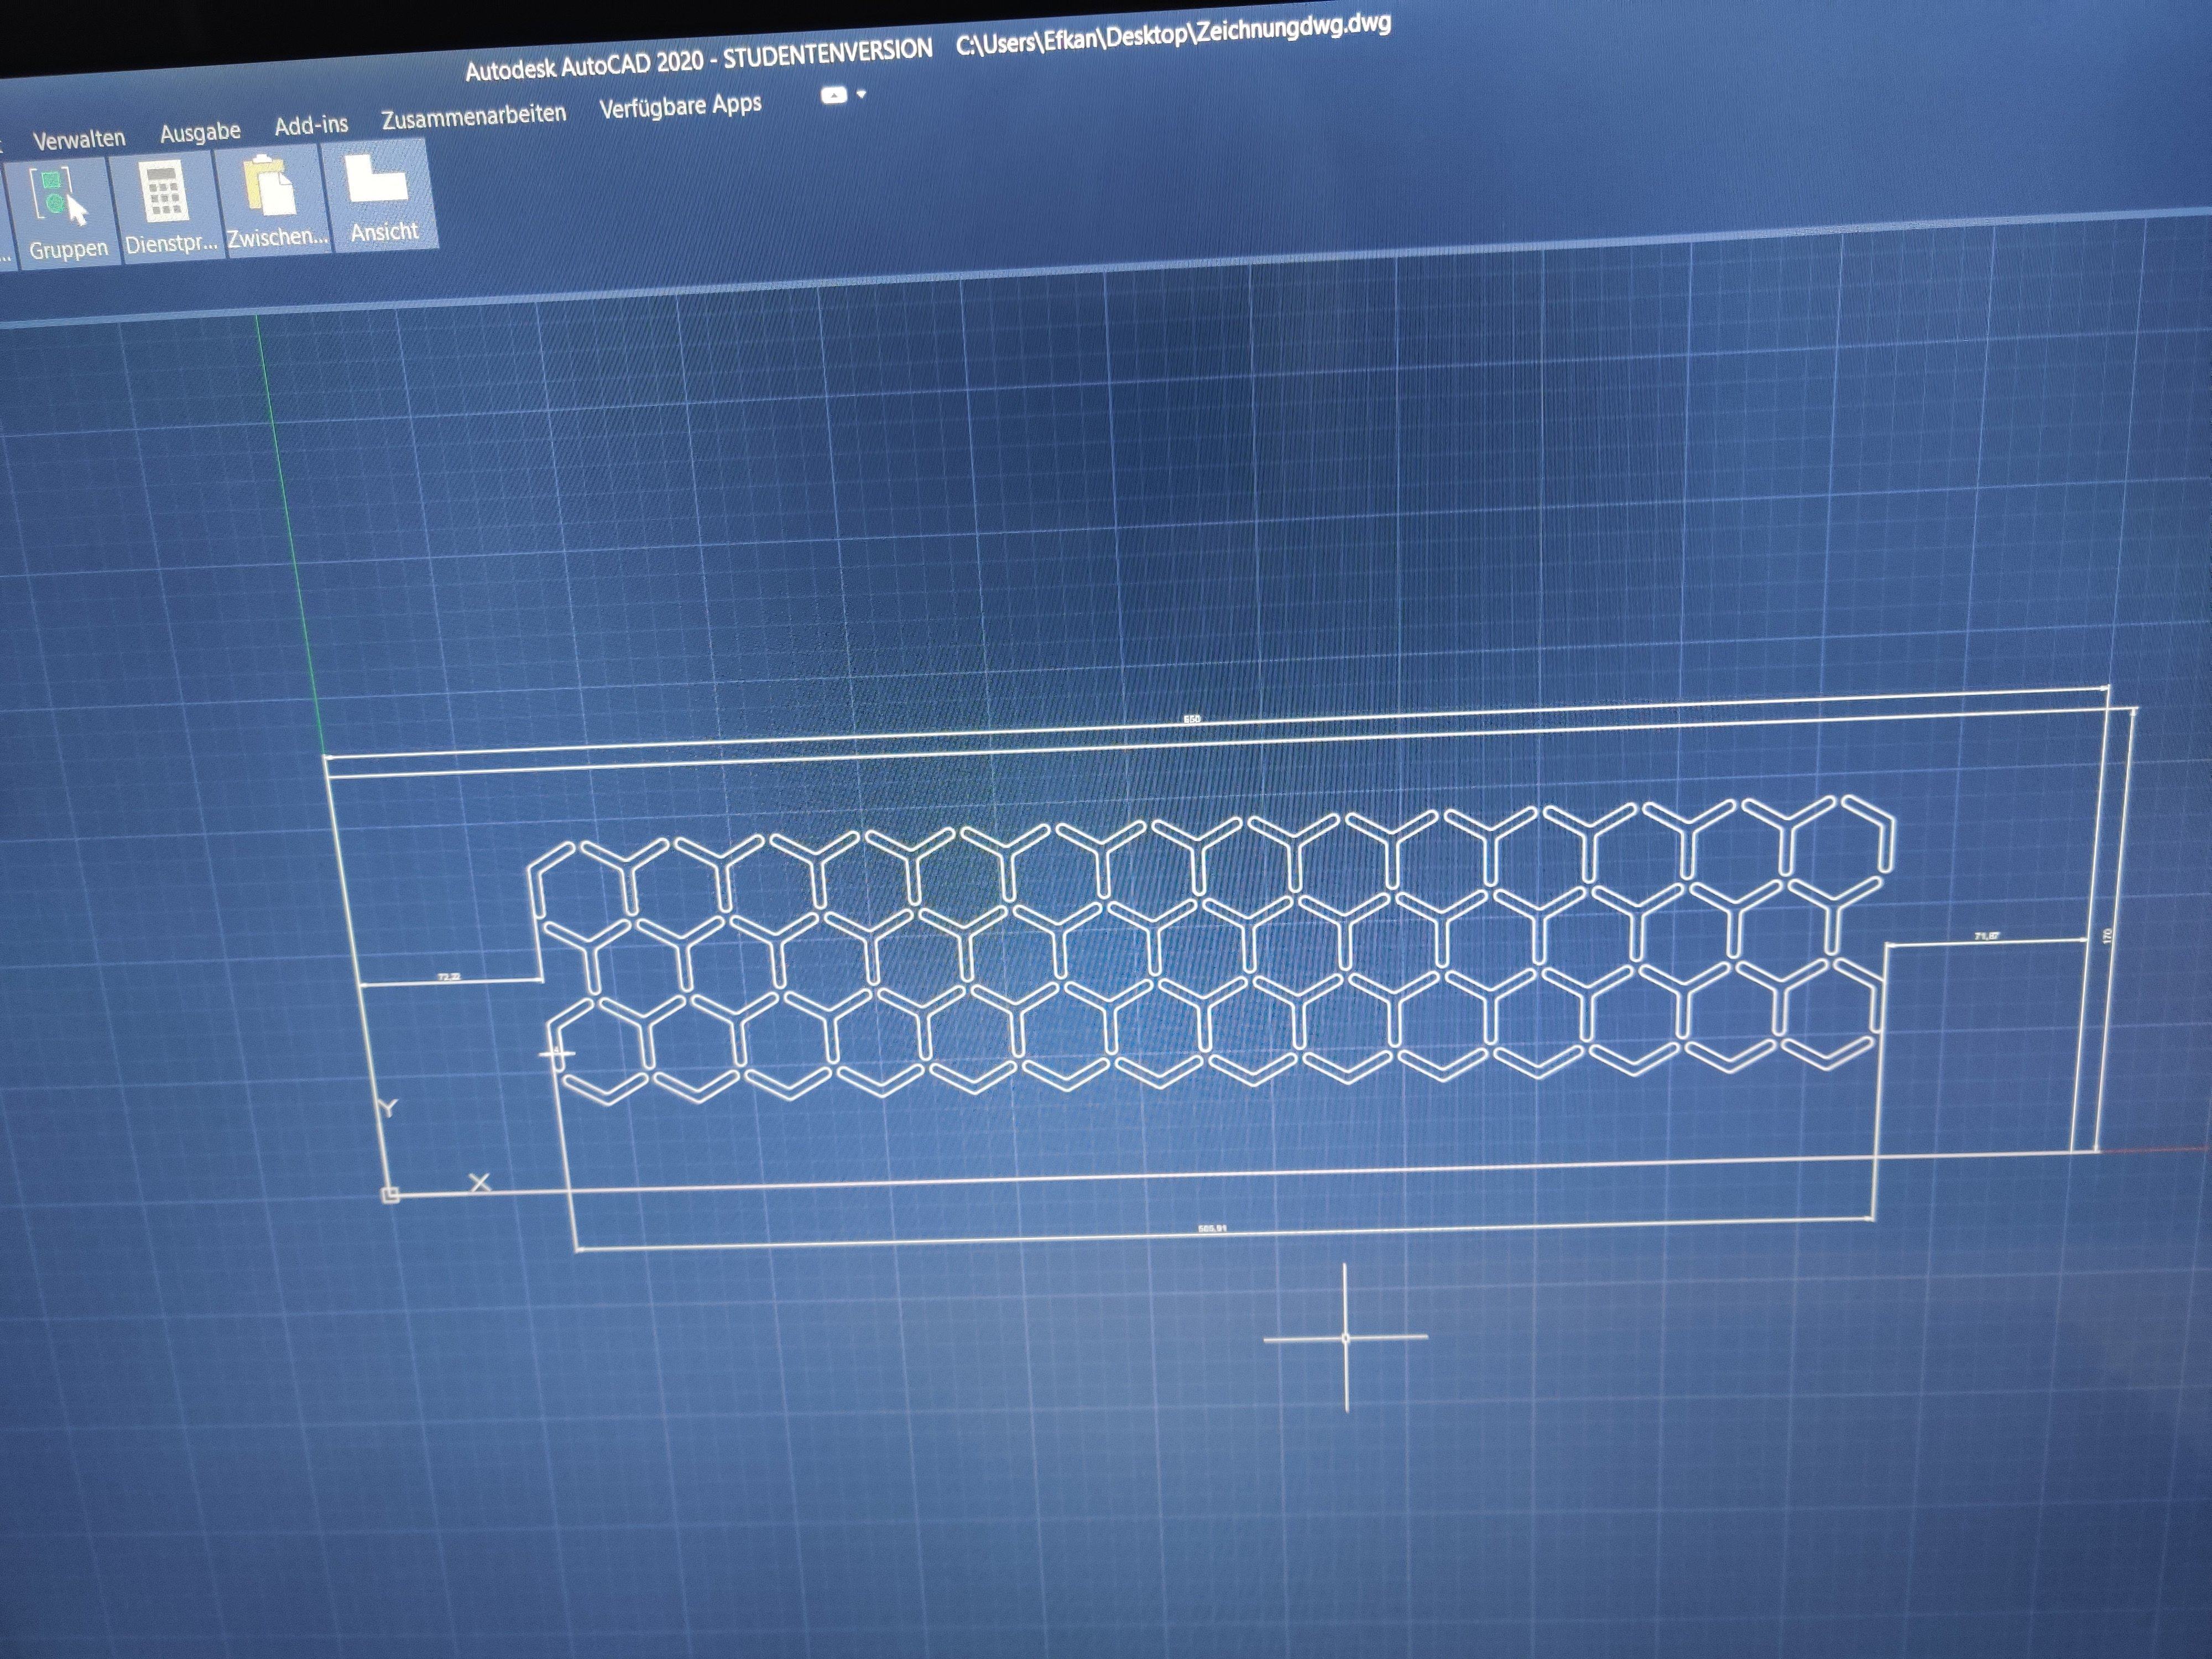Toggle the ribbon minimize button
2212x1659 pixels.
coord(834,95)
